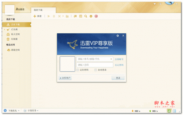Click the red VIP toolbar icon
The image size is (183, 115).
point(96,16)
